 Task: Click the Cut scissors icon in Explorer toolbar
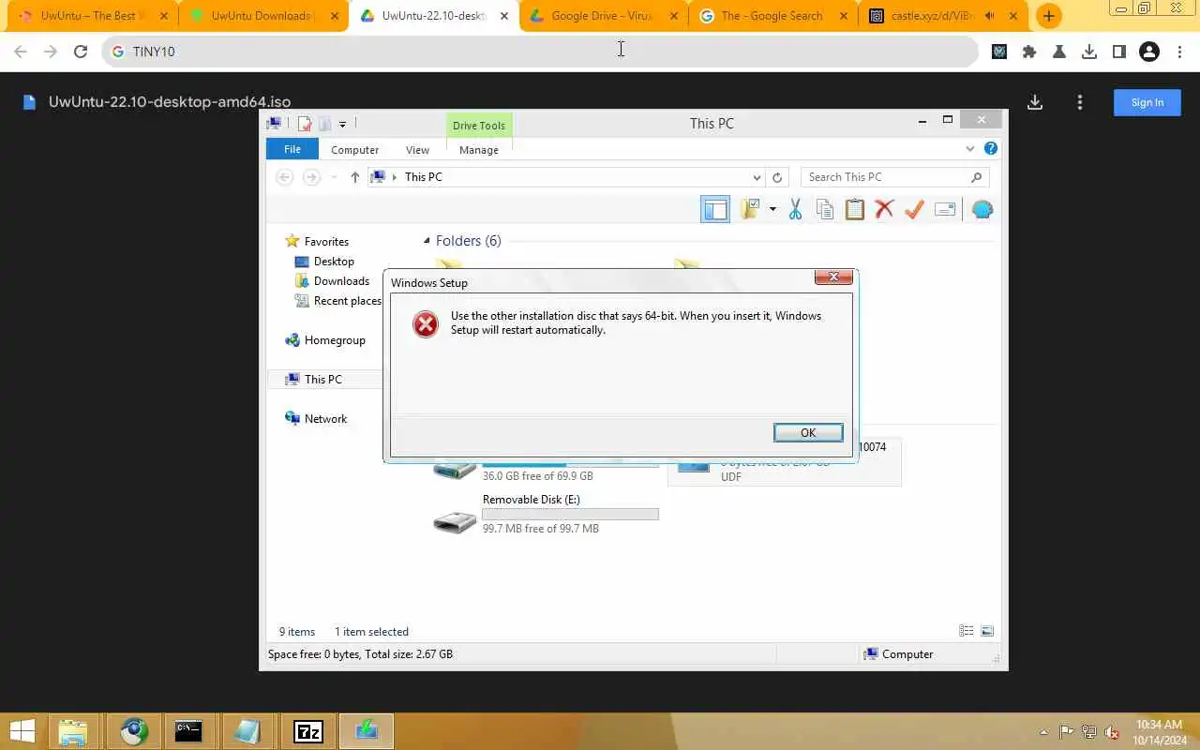tap(795, 210)
